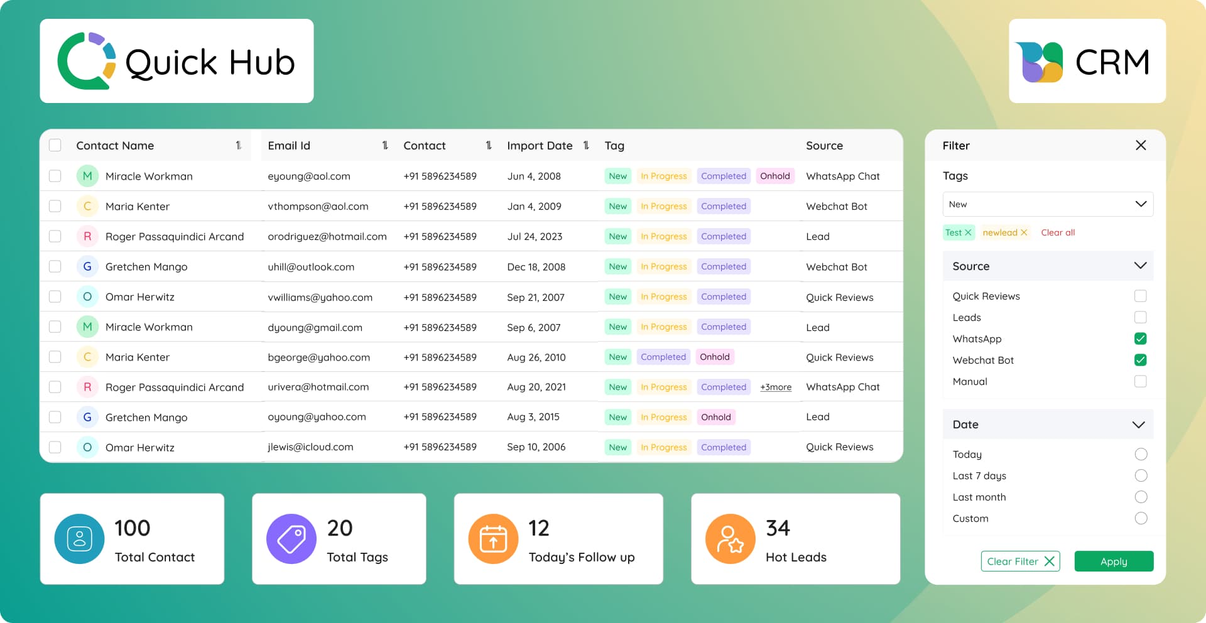Click the Total Tags label icon

[291, 538]
